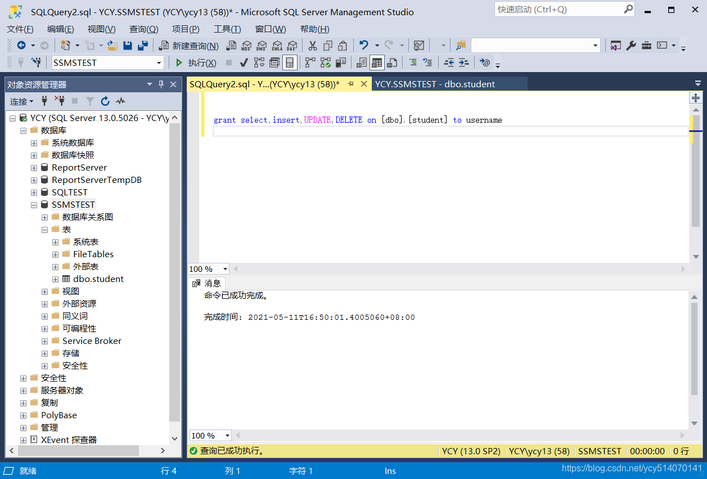
Task: Toggle Include Live Query Statistics
Action: pos(326,62)
